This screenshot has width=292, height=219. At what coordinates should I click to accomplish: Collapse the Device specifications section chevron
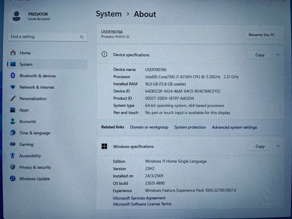pos(278,55)
